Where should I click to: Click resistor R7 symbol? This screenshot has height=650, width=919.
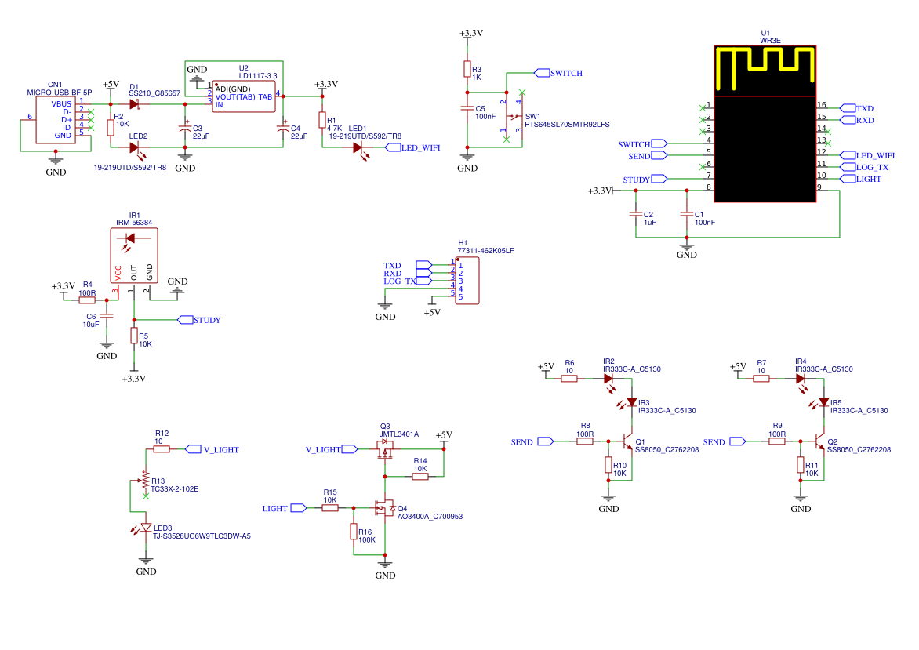click(761, 379)
